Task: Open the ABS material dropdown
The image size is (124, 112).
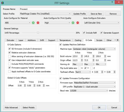Action: tap(17, 23)
